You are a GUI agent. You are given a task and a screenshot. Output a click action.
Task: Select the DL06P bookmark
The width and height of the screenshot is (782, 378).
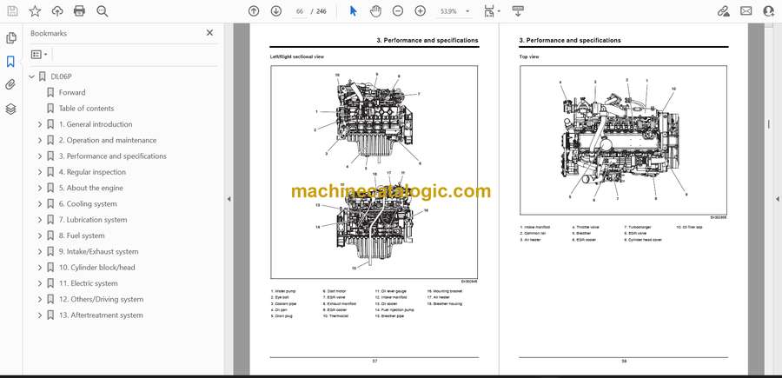(x=61, y=76)
